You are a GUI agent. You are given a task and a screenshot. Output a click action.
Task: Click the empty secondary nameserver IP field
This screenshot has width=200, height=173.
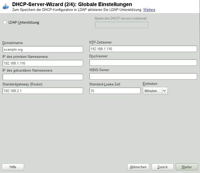tap(43, 77)
